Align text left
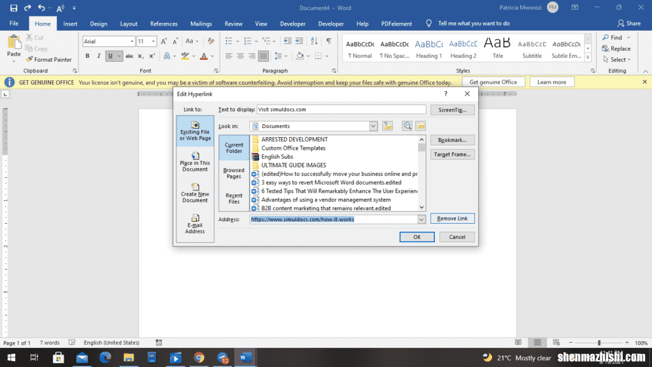The width and height of the screenshot is (652, 367). [229, 56]
